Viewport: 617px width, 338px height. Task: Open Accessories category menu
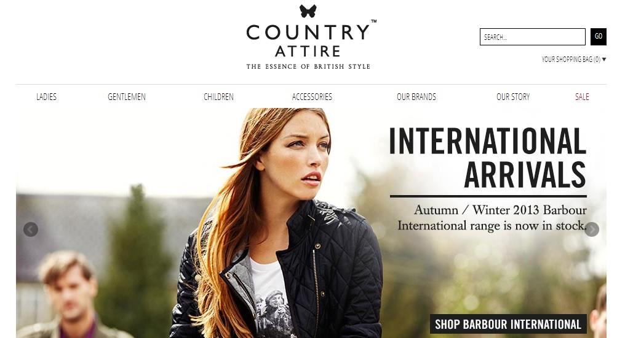click(312, 96)
